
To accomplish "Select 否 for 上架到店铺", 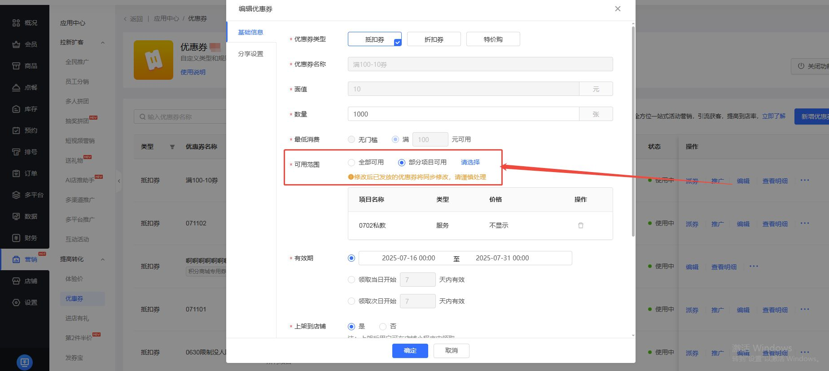I will point(383,326).
